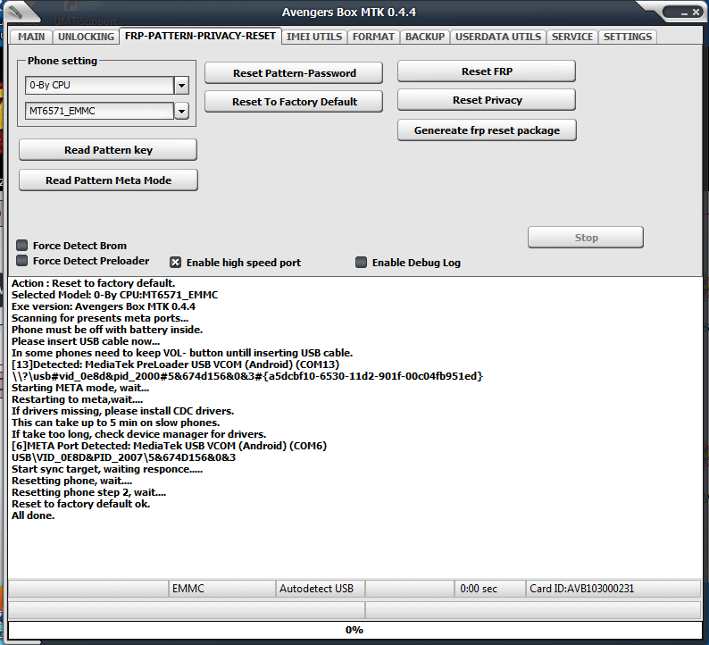
Task: Select the FRP-PATTERN-PRIVACY-RESET tab
Action: [x=200, y=36]
